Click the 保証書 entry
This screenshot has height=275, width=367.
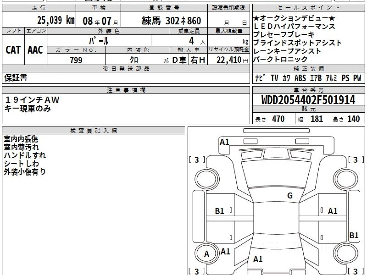pyautogui.click(x=16, y=78)
